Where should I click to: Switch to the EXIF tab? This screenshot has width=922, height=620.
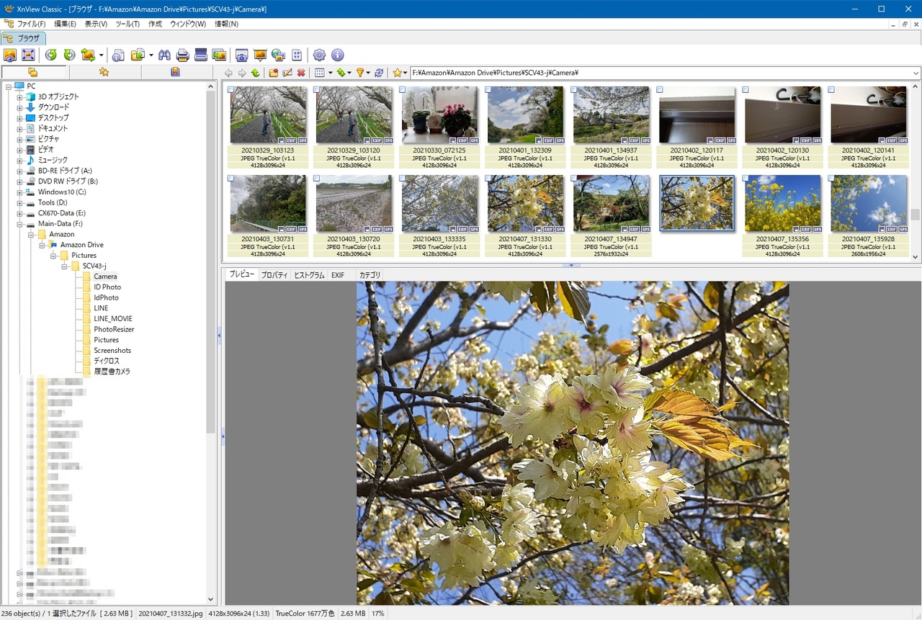pyautogui.click(x=337, y=275)
